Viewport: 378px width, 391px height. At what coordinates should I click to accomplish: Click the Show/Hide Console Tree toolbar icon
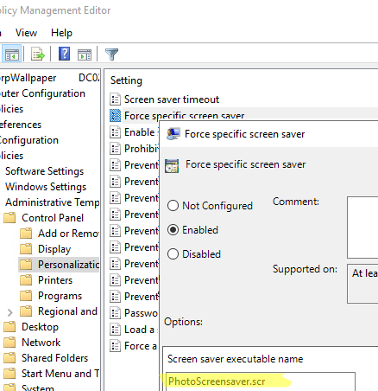coord(11,54)
